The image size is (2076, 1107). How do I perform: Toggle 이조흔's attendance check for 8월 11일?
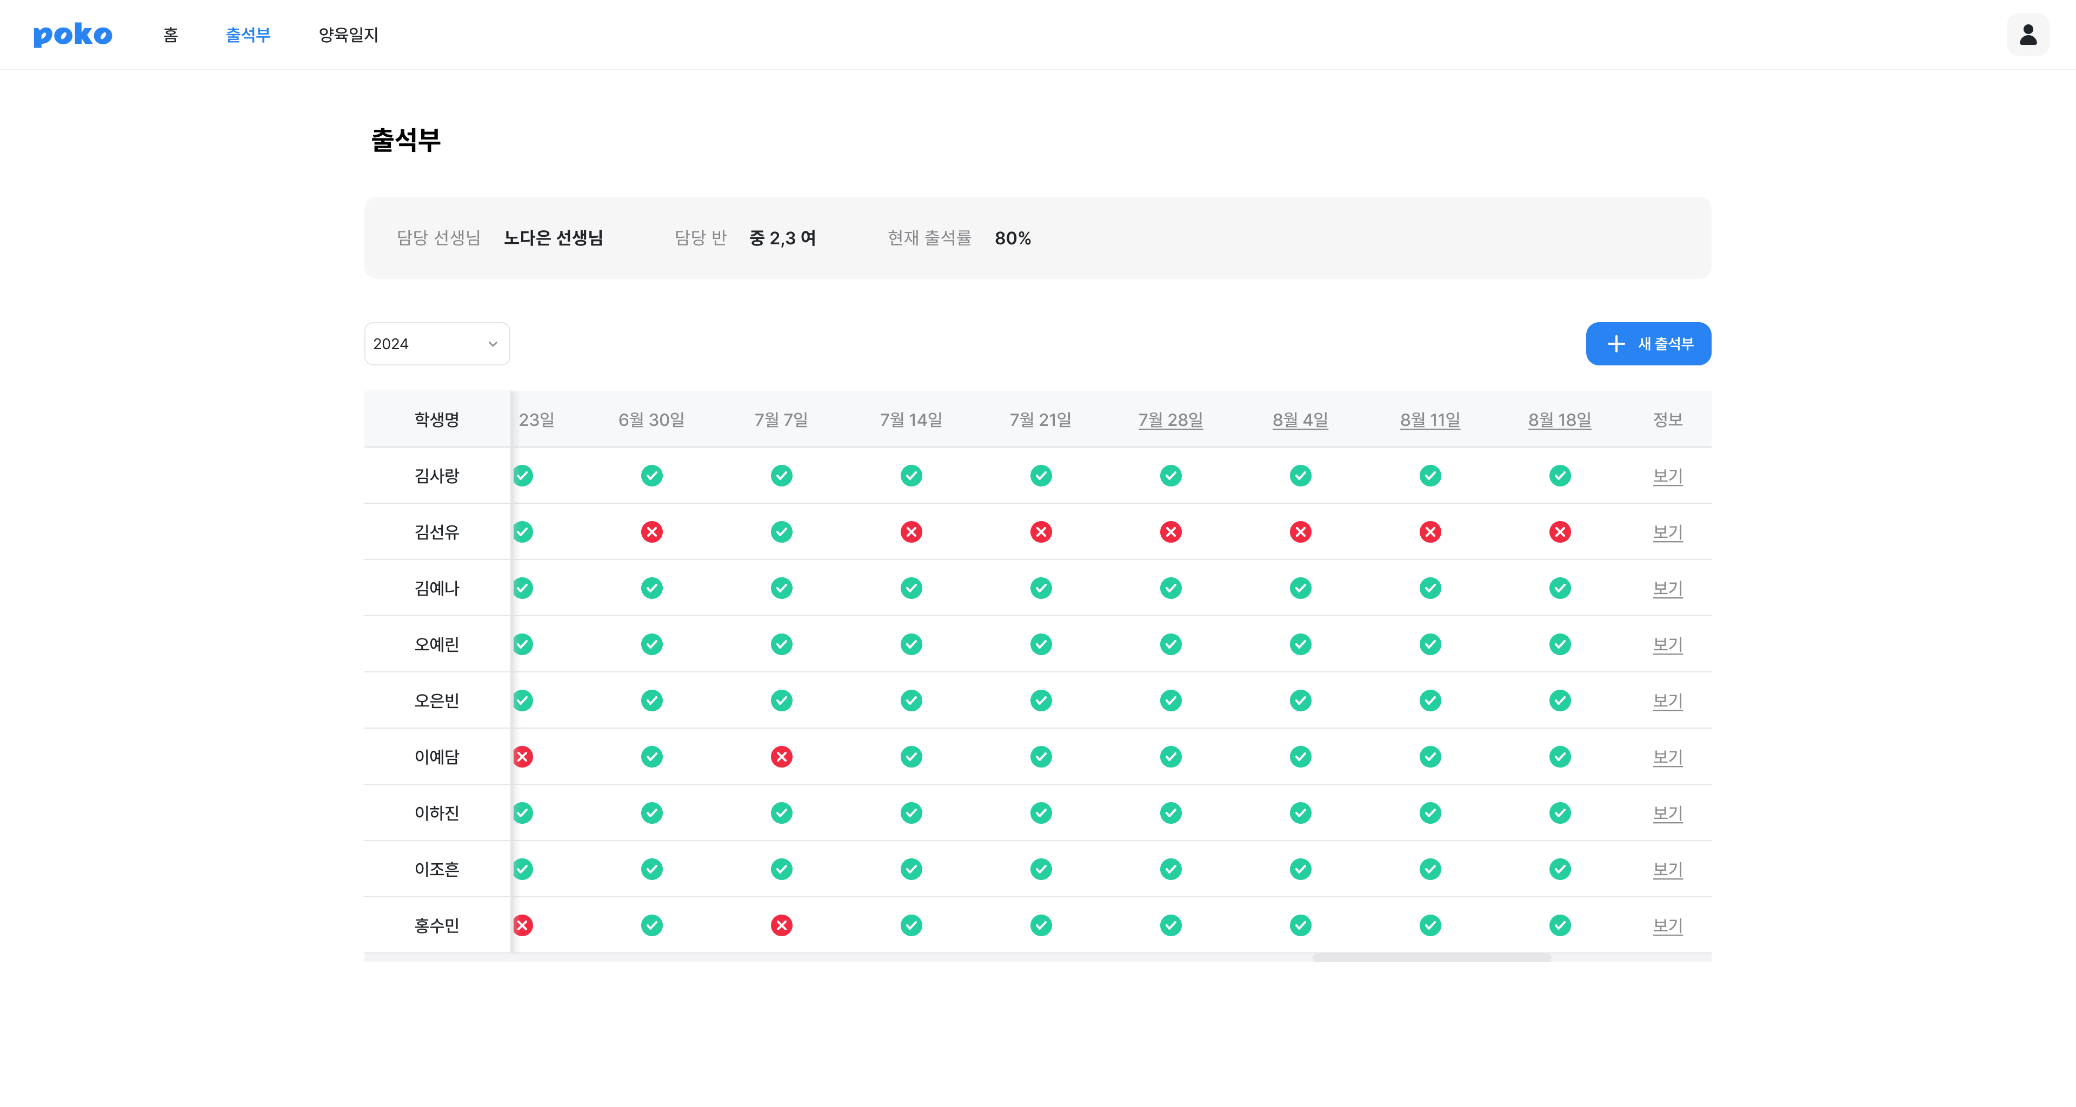[x=1429, y=869]
